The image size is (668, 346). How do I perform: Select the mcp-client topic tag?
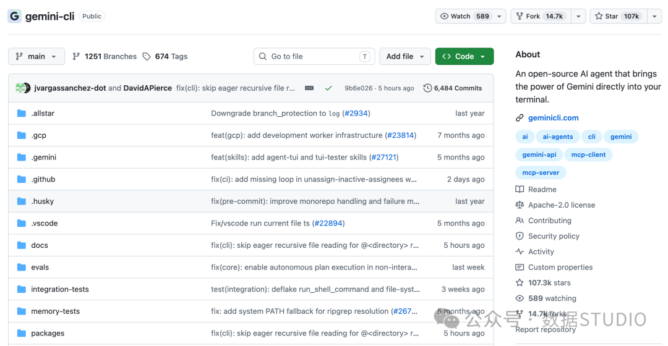pyautogui.click(x=588, y=154)
